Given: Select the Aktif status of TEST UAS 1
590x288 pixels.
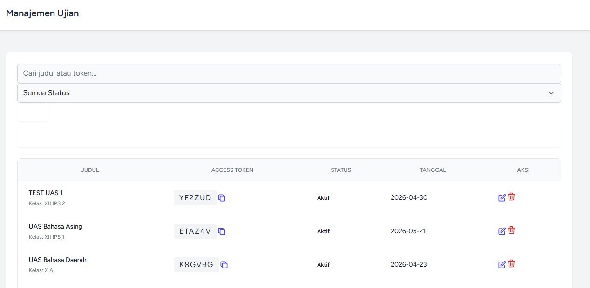Looking at the screenshot, I should pos(323,198).
